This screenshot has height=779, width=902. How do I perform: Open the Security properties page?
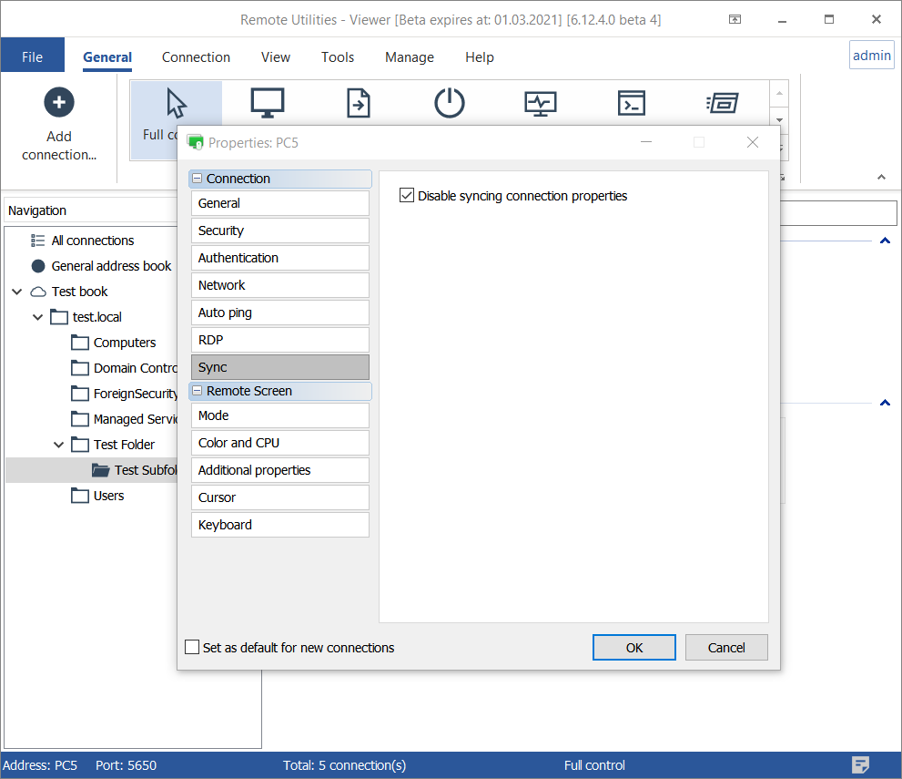point(280,231)
